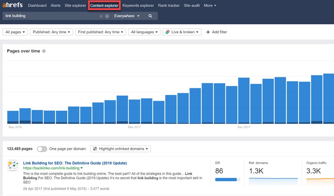Expand the All languages dropdown
Screen dimensions: 334x196
[144, 32]
